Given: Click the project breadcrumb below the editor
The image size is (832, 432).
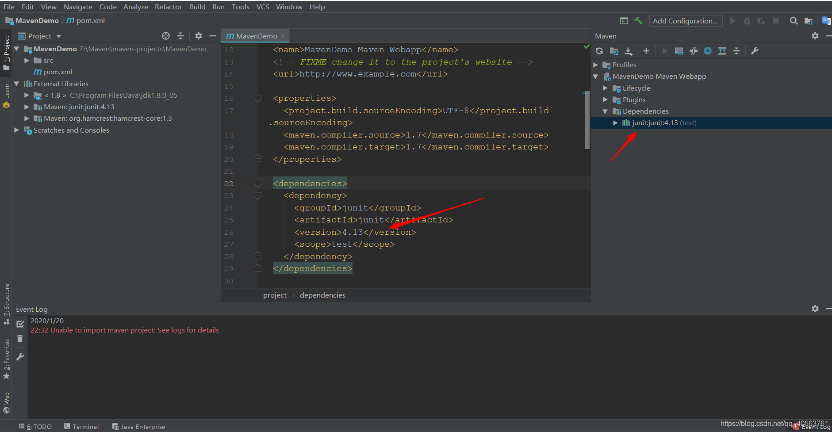Looking at the screenshot, I should tap(275, 295).
